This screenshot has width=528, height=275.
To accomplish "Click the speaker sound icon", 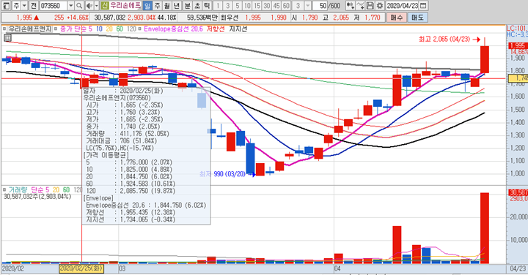I will click(x=89, y=6).
